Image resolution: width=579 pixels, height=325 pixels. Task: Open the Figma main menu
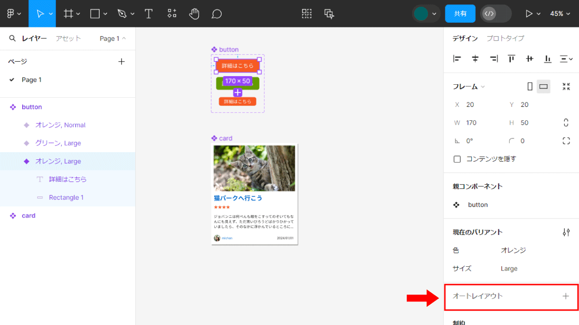[x=14, y=13]
